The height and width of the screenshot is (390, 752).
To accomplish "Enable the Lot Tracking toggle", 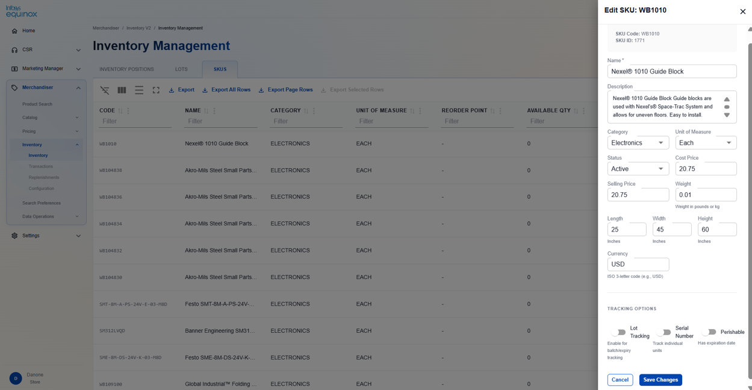I will point(618,332).
